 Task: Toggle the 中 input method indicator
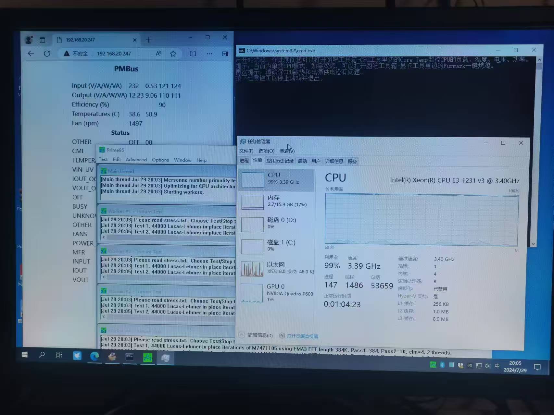[x=497, y=366]
